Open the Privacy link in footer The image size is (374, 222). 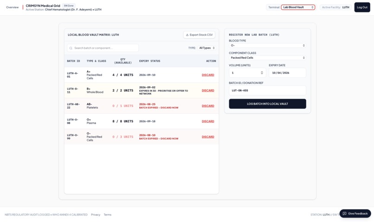96,215
